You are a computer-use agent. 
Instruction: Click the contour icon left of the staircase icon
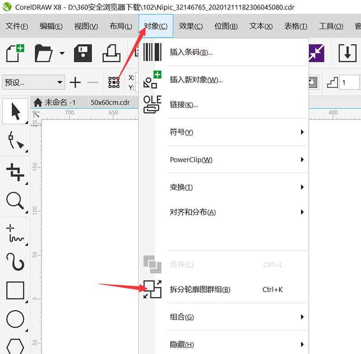314,82
